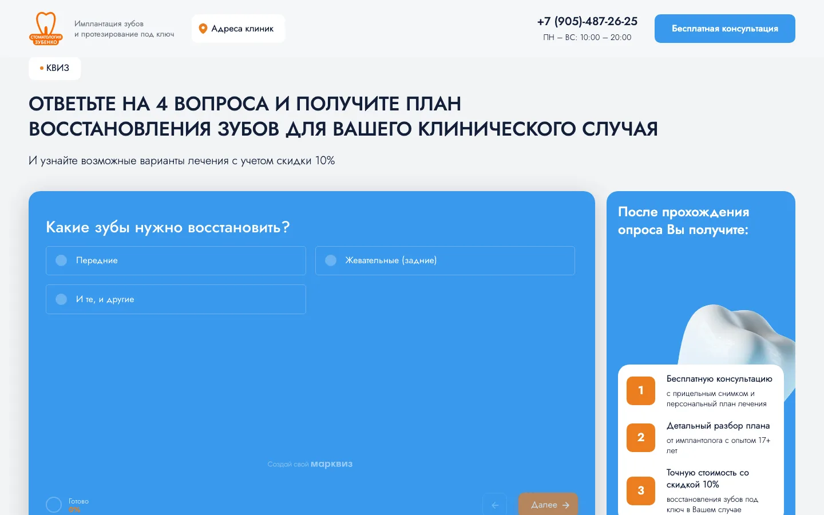Viewport: 824px width, 515px height.
Task: Click the orange number 3 badge
Action: pos(641,490)
